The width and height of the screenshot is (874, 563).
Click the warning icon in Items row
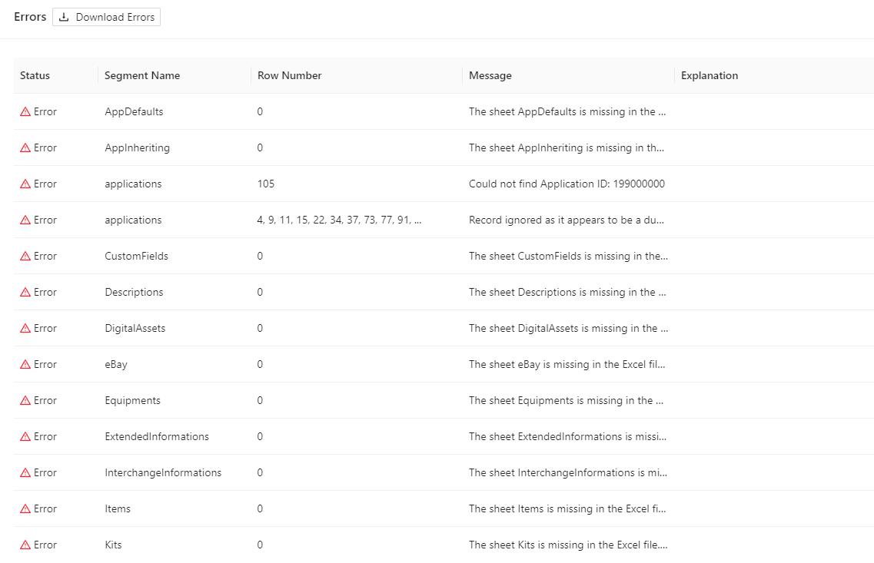tap(25, 508)
